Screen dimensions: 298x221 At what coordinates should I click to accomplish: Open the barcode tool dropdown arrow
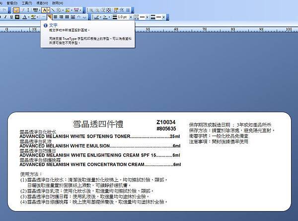pyautogui.click(x=40, y=10)
